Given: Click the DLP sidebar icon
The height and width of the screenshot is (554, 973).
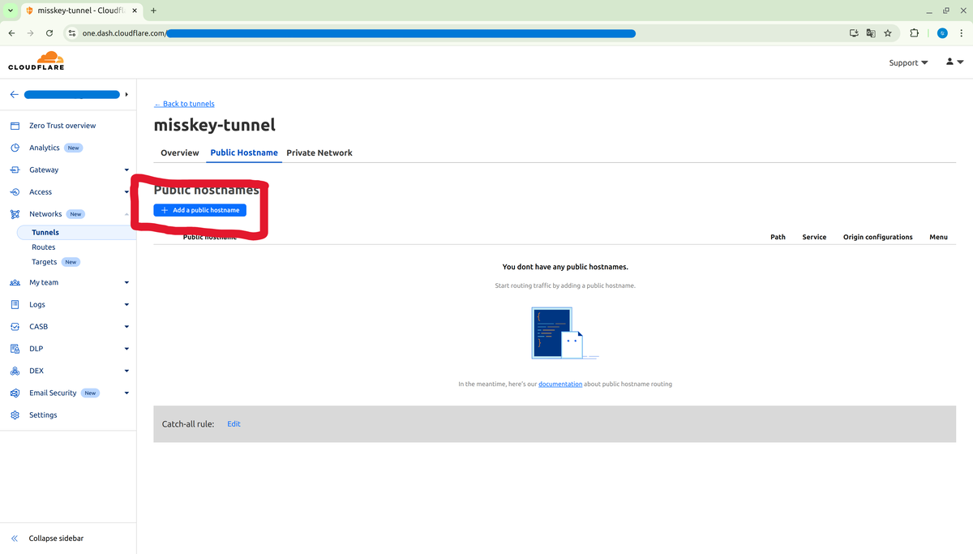Looking at the screenshot, I should pos(15,349).
